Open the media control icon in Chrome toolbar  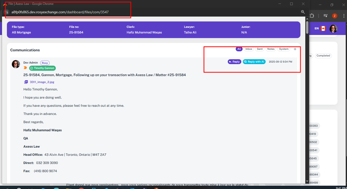coord(326,16)
